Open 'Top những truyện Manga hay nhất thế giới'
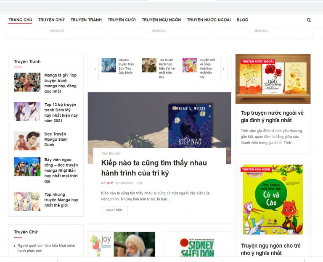Viewport: 323px width, 262px height. (61, 200)
